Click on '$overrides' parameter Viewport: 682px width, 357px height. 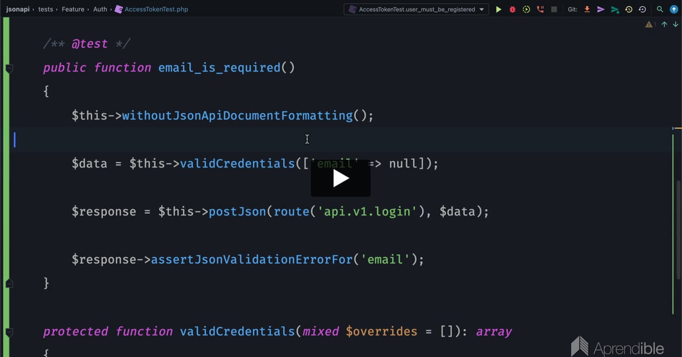[x=381, y=331]
